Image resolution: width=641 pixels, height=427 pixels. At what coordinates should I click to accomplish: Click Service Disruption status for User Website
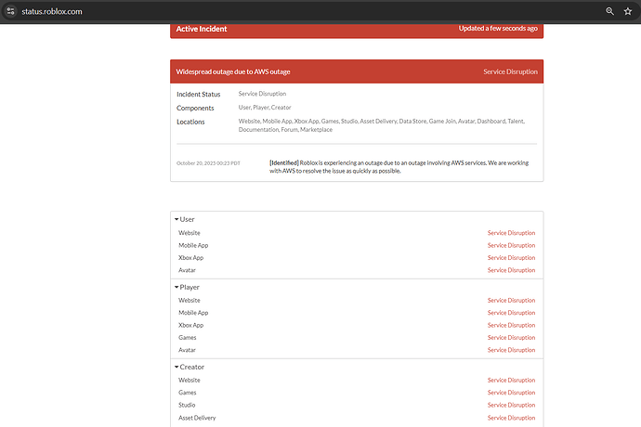pos(511,233)
